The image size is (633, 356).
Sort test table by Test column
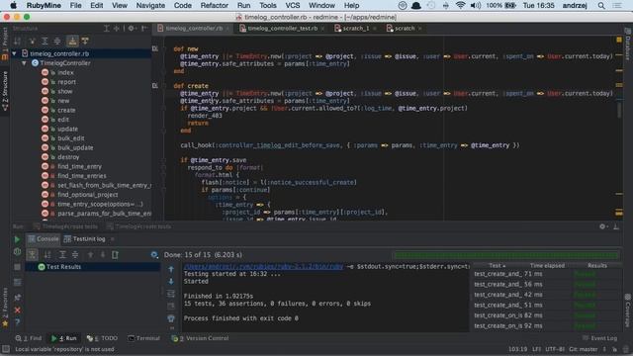pos(497,266)
